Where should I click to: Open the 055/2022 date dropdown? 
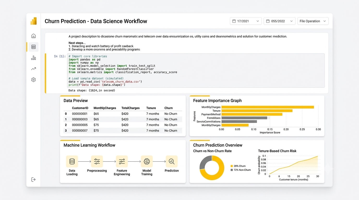[x=280, y=21]
